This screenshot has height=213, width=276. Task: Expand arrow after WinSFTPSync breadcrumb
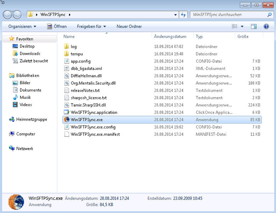point(70,15)
